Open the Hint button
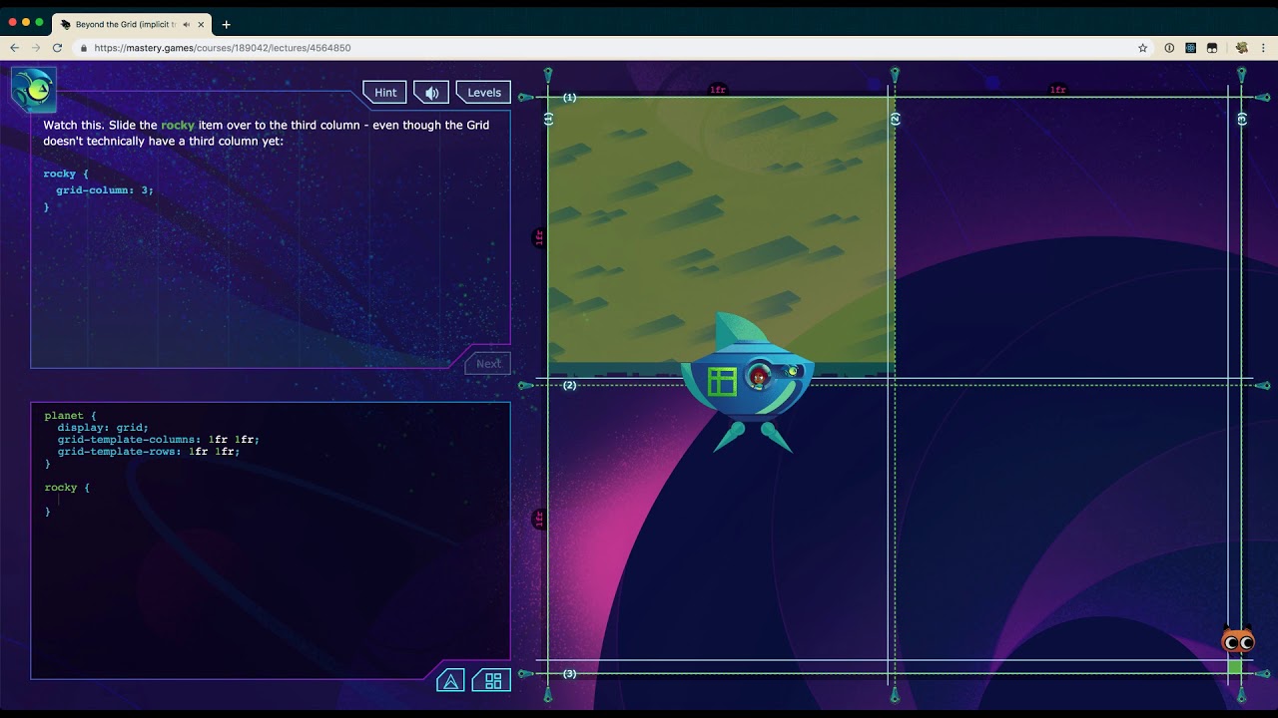This screenshot has height=718, width=1278. [x=384, y=92]
